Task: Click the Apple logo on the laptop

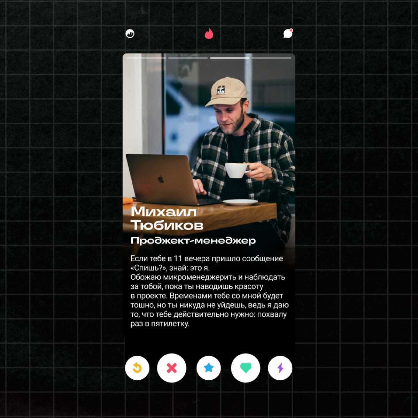Action: point(161,179)
